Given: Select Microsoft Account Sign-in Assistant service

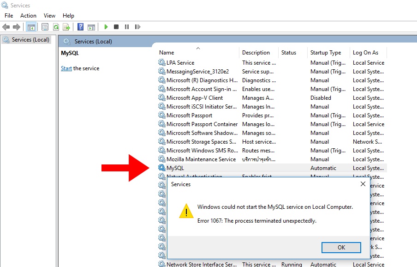Looking at the screenshot, I should tap(272, 89).
